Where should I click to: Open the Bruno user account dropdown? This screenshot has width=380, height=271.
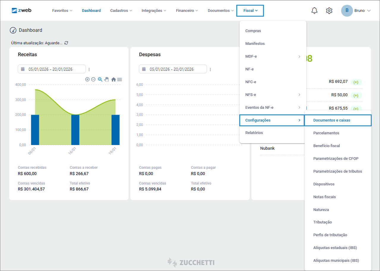356,11
